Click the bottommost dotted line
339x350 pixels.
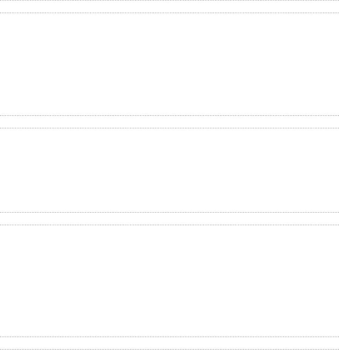169,349
